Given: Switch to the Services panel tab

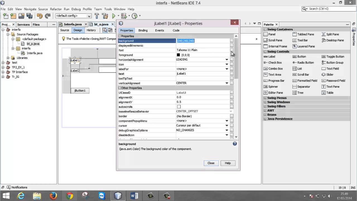Looking at the screenshot, I should 23,24.
